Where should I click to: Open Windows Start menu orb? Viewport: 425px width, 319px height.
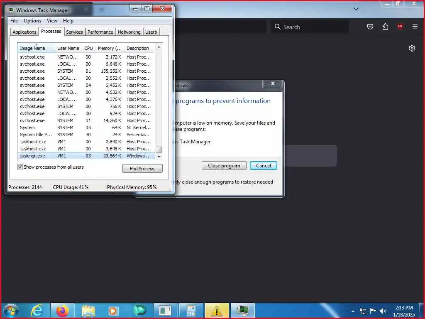pos(11,311)
